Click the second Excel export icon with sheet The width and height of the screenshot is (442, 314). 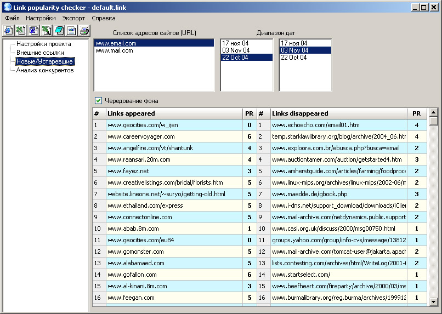[x=46, y=30]
